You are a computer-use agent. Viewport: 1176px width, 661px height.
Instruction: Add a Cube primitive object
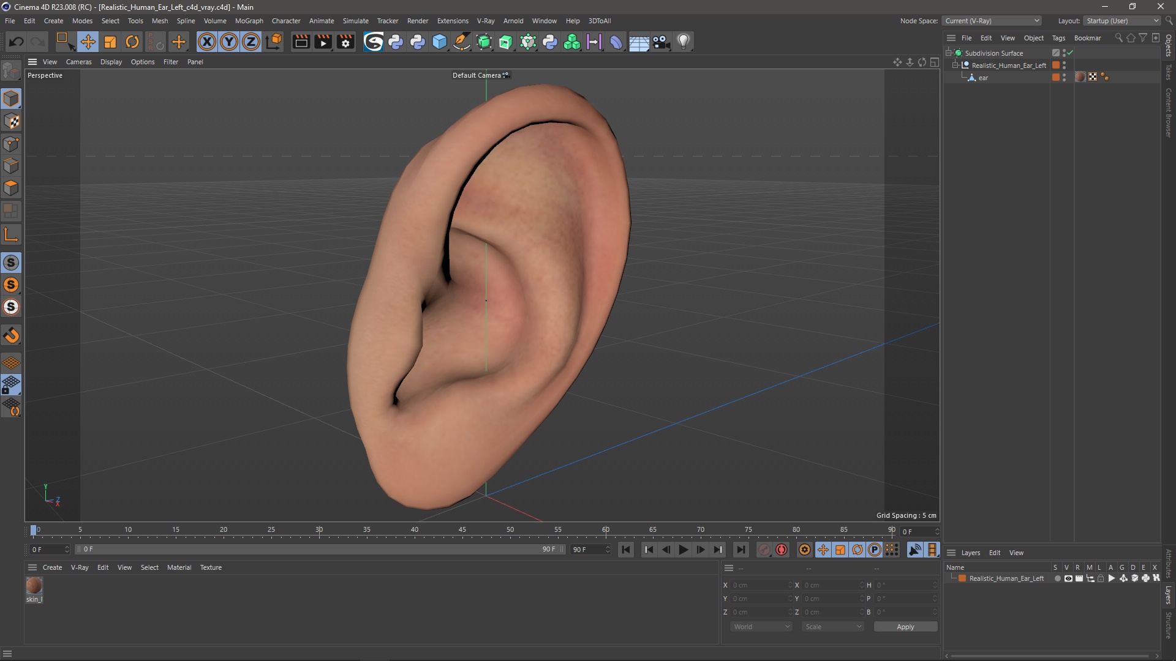(x=440, y=42)
